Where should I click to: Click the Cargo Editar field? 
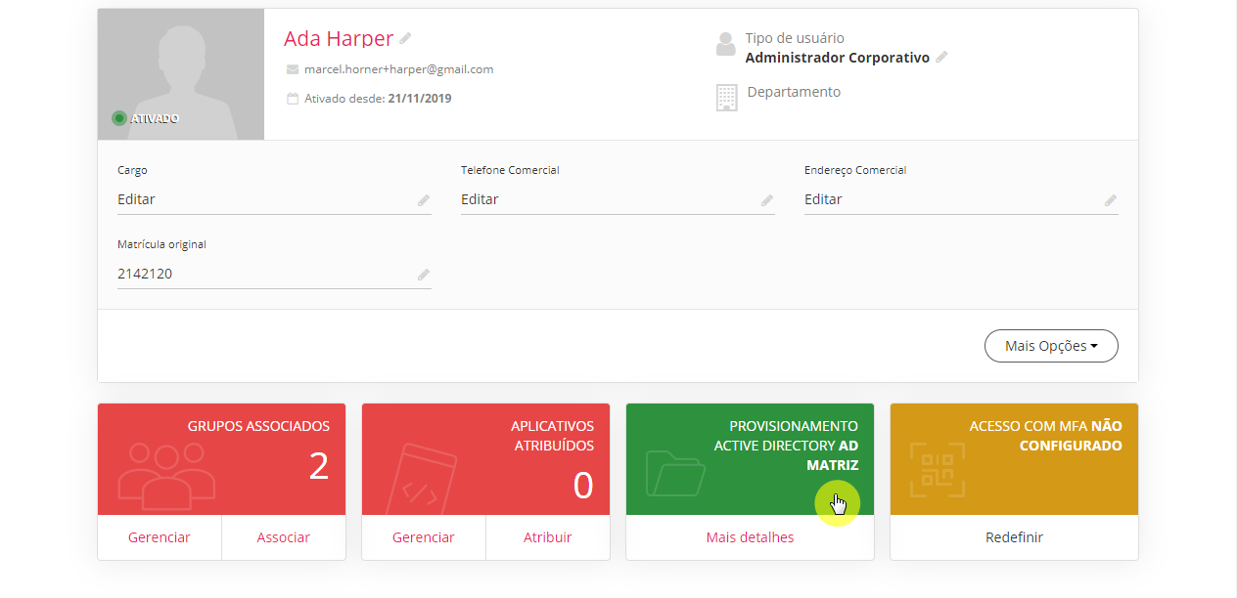274,199
